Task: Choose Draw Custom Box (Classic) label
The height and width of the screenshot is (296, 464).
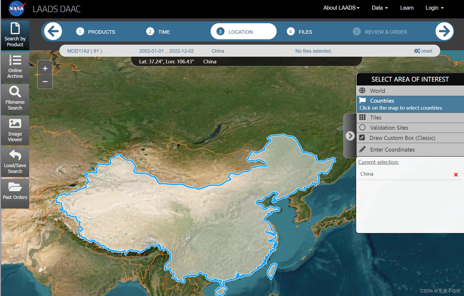Action: click(x=402, y=138)
